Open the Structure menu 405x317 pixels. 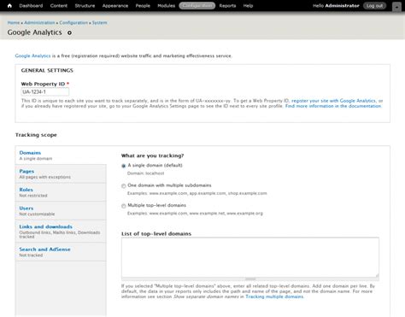coord(85,6)
